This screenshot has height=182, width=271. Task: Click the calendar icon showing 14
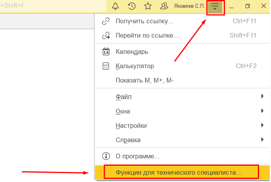106,52
